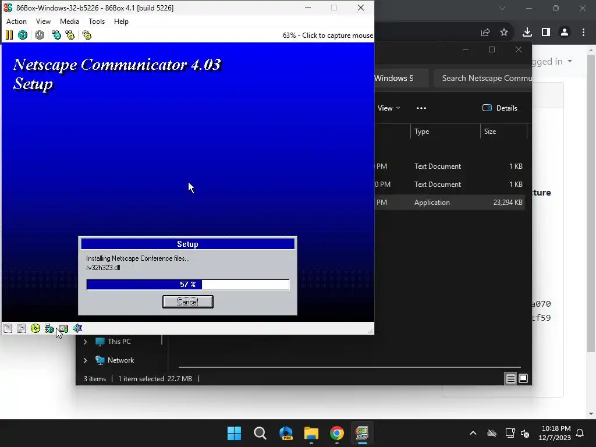Open taskbar Search icon
Image resolution: width=596 pixels, height=447 pixels.
[x=260, y=433]
